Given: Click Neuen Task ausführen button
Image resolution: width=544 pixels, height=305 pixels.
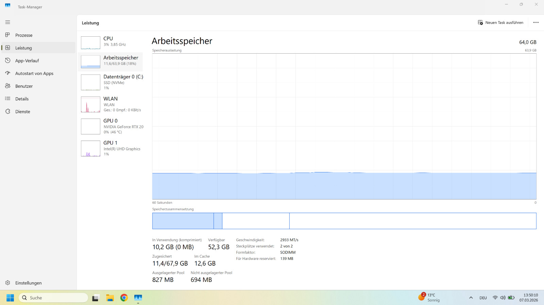Looking at the screenshot, I should click(500, 23).
